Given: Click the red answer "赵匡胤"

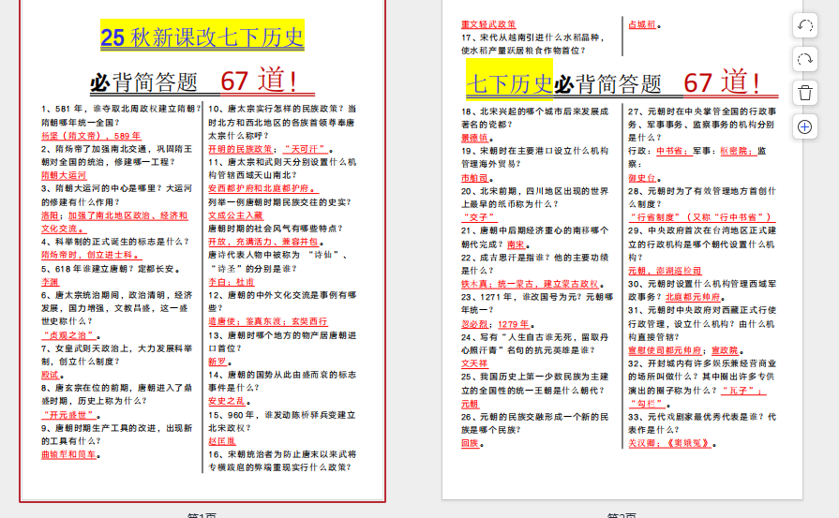Looking at the screenshot, I should (x=222, y=440).
